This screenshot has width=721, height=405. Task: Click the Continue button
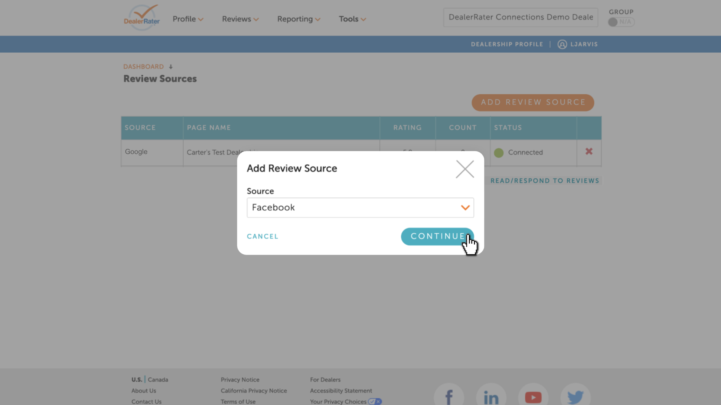click(437, 236)
